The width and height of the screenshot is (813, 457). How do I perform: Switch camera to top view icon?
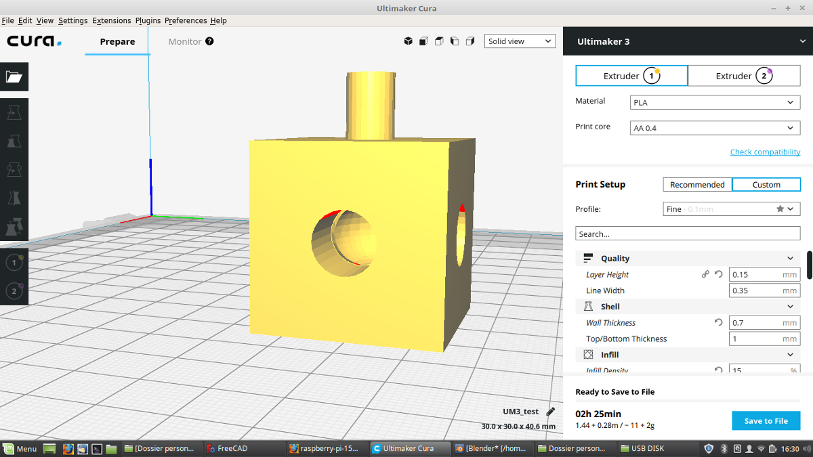point(439,41)
